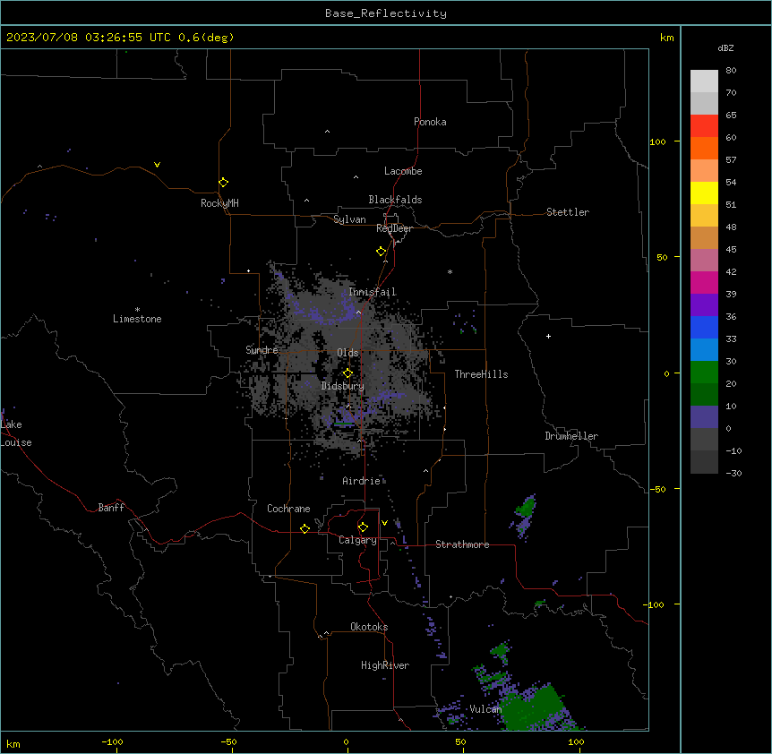Click the Vulcan label
Viewport: 772px width, 754px height.
[485, 709]
